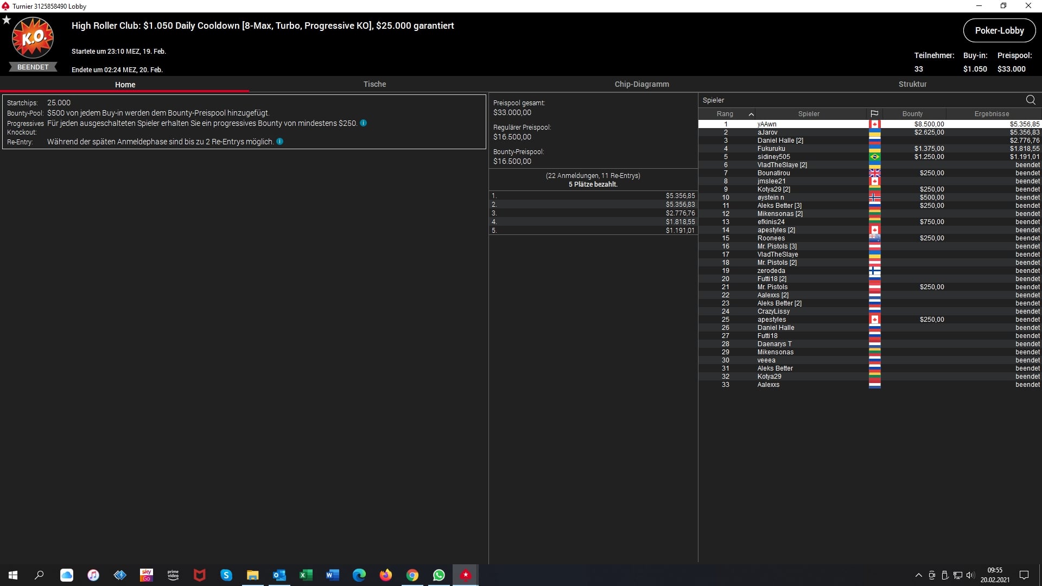Sort the player list by the Rang column
This screenshot has width=1042, height=586.
click(x=725, y=114)
